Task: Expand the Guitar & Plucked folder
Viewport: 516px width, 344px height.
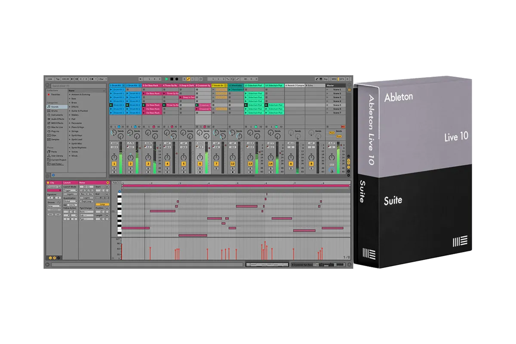Action: pos(70,111)
